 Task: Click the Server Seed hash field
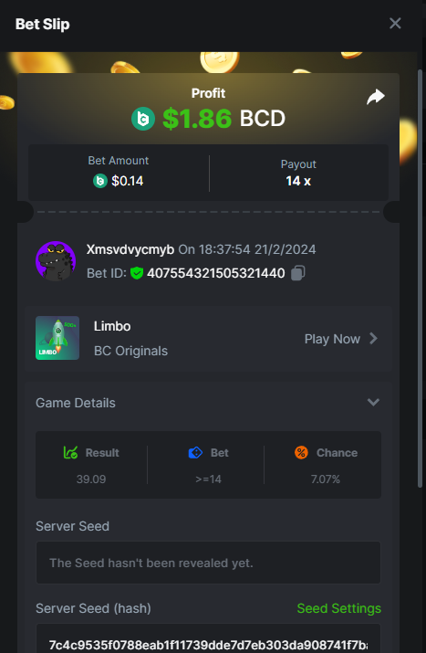pyautogui.click(x=208, y=638)
